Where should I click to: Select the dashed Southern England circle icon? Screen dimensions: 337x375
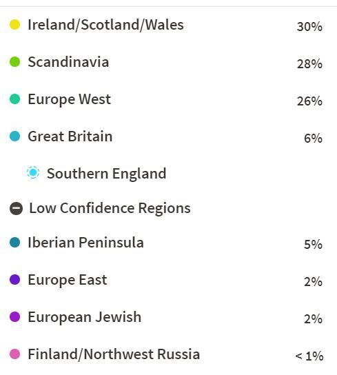(33, 172)
